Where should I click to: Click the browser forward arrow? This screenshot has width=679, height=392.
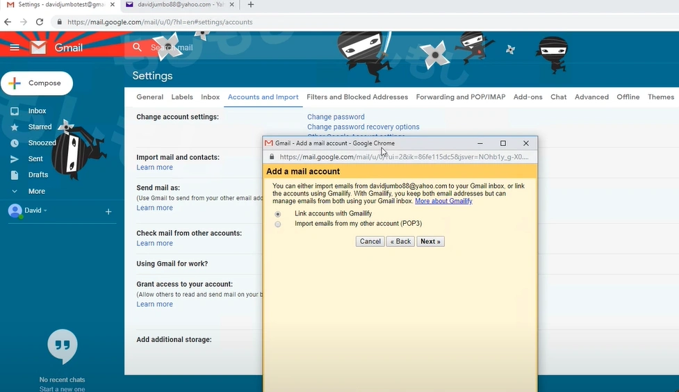pyautogui.click(x=24, y=22)
